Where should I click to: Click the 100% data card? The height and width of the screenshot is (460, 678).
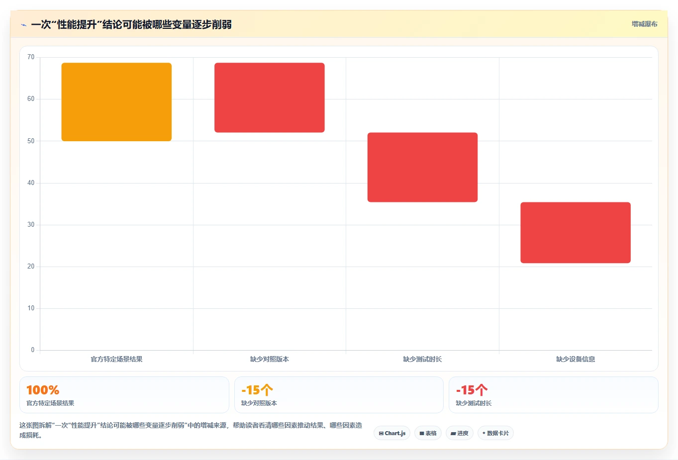point(124,395)
